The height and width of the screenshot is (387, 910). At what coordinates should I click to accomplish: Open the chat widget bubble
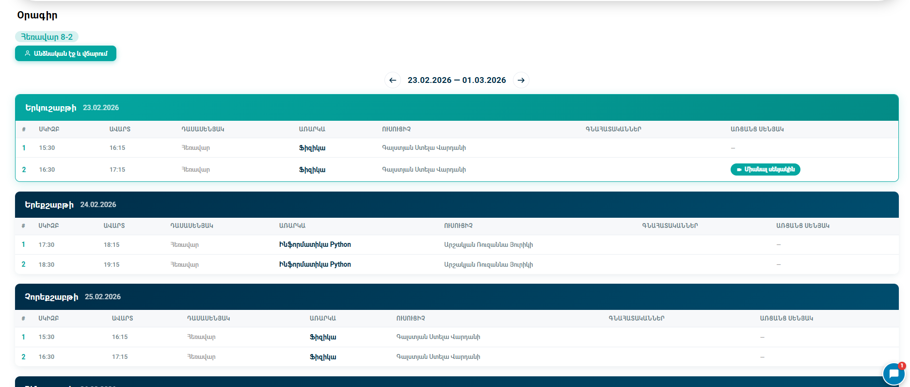tap(894, 374)
